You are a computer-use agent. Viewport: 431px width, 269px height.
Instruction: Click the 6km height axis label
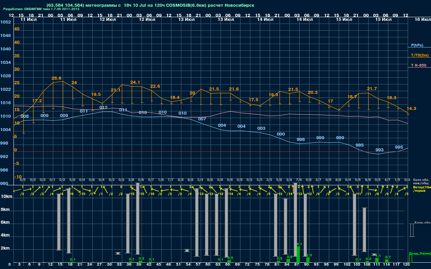click(6, 222)
